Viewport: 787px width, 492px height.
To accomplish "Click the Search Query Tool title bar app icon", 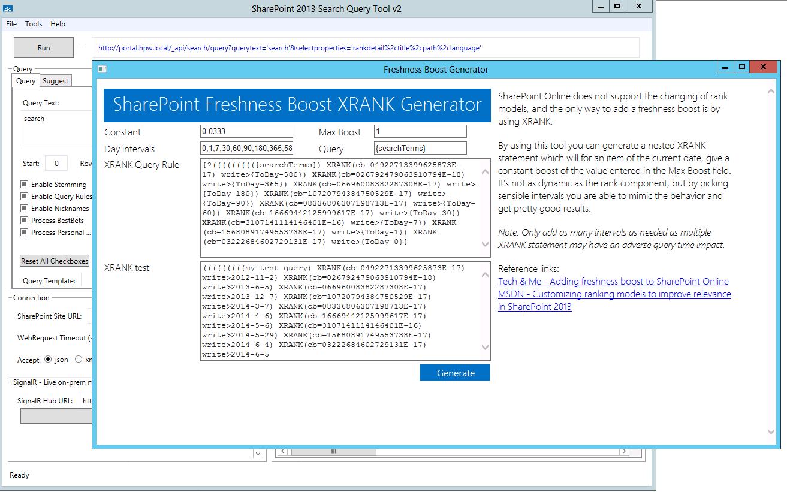I will [x=8, y=9].
